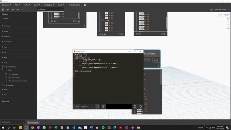This screenshot has width=231, height=130.
Task: Click the info notification icon beside Extensions
Action: point(85,5)
